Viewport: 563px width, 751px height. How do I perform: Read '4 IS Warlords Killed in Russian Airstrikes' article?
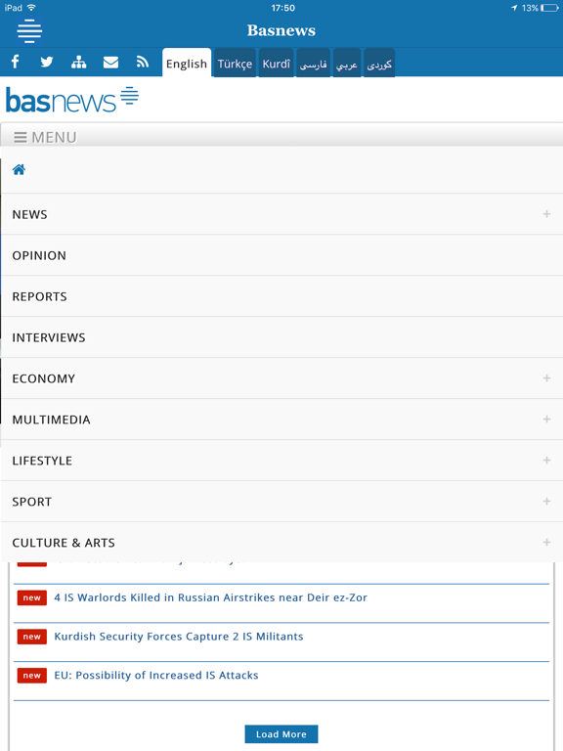coord(211,597)
